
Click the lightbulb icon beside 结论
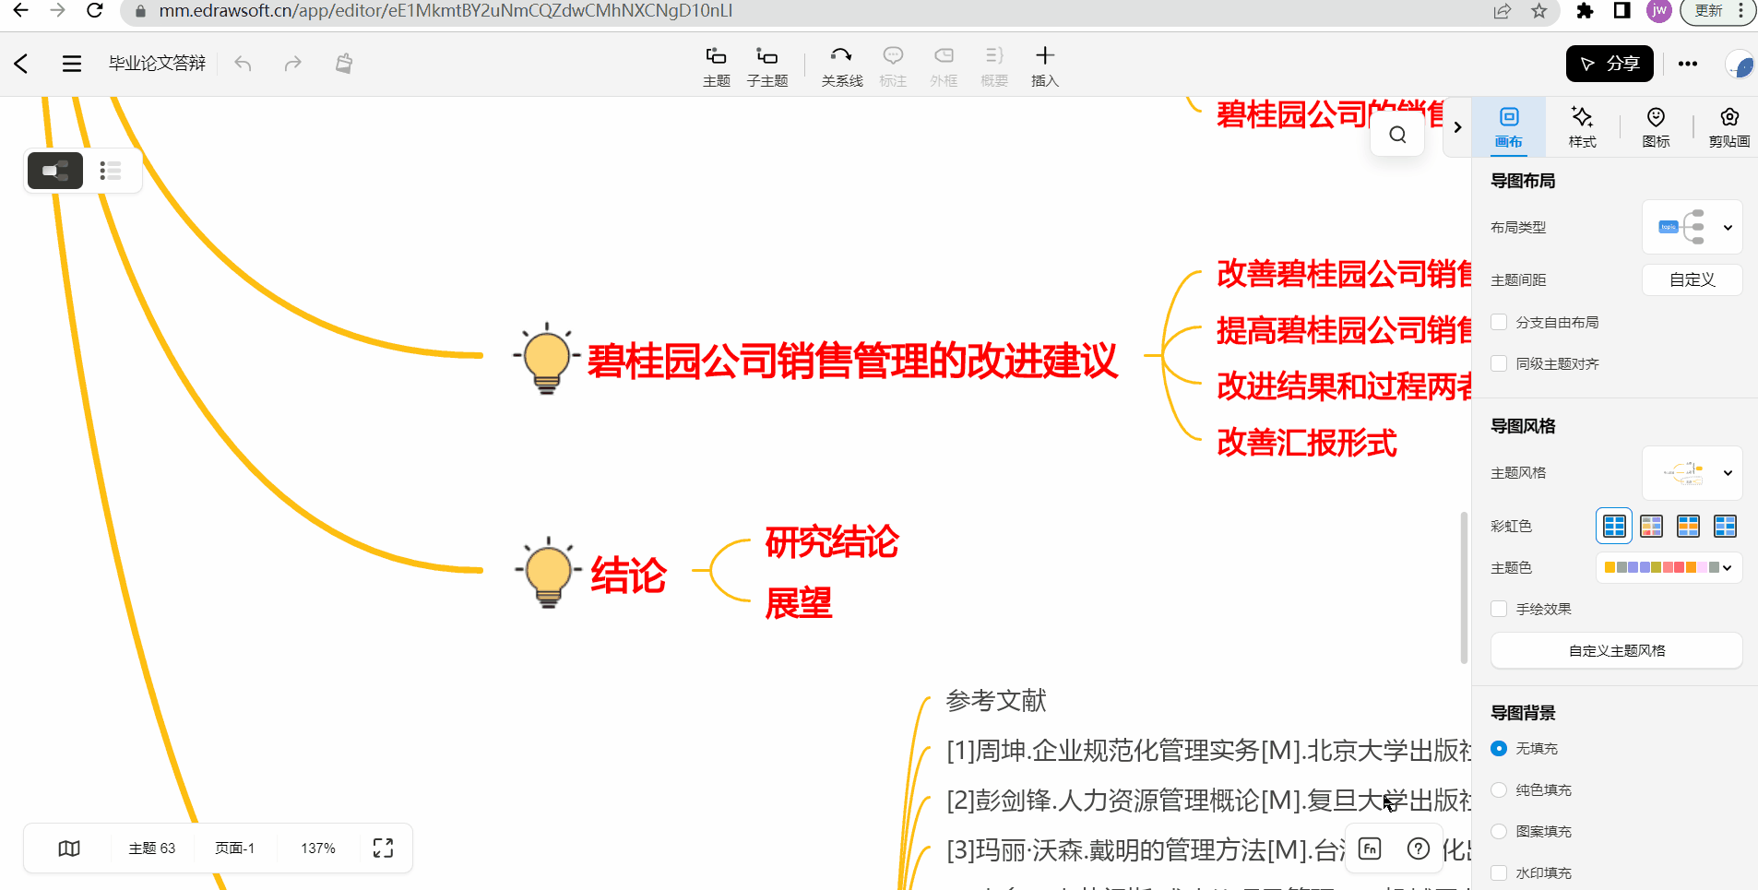click(548, 572)
